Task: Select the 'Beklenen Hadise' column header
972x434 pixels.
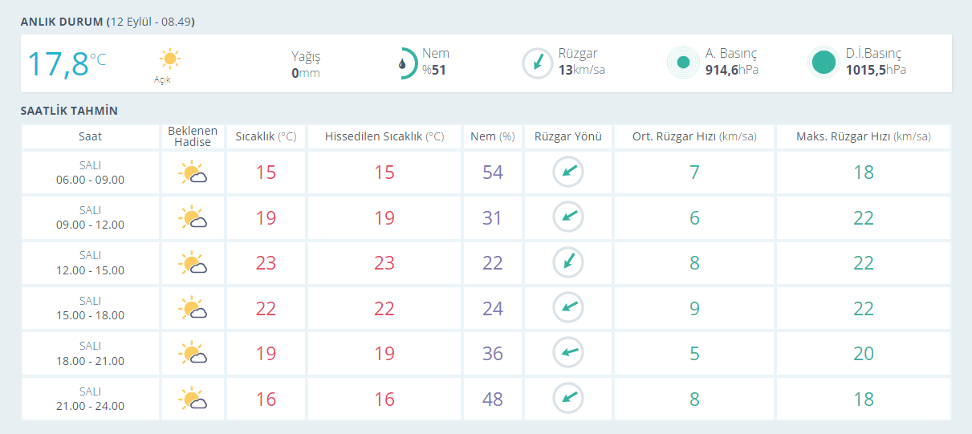Action: [x=193, y=136]
